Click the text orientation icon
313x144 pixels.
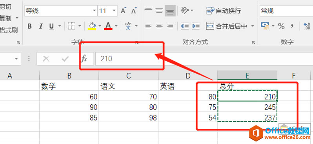185,10
